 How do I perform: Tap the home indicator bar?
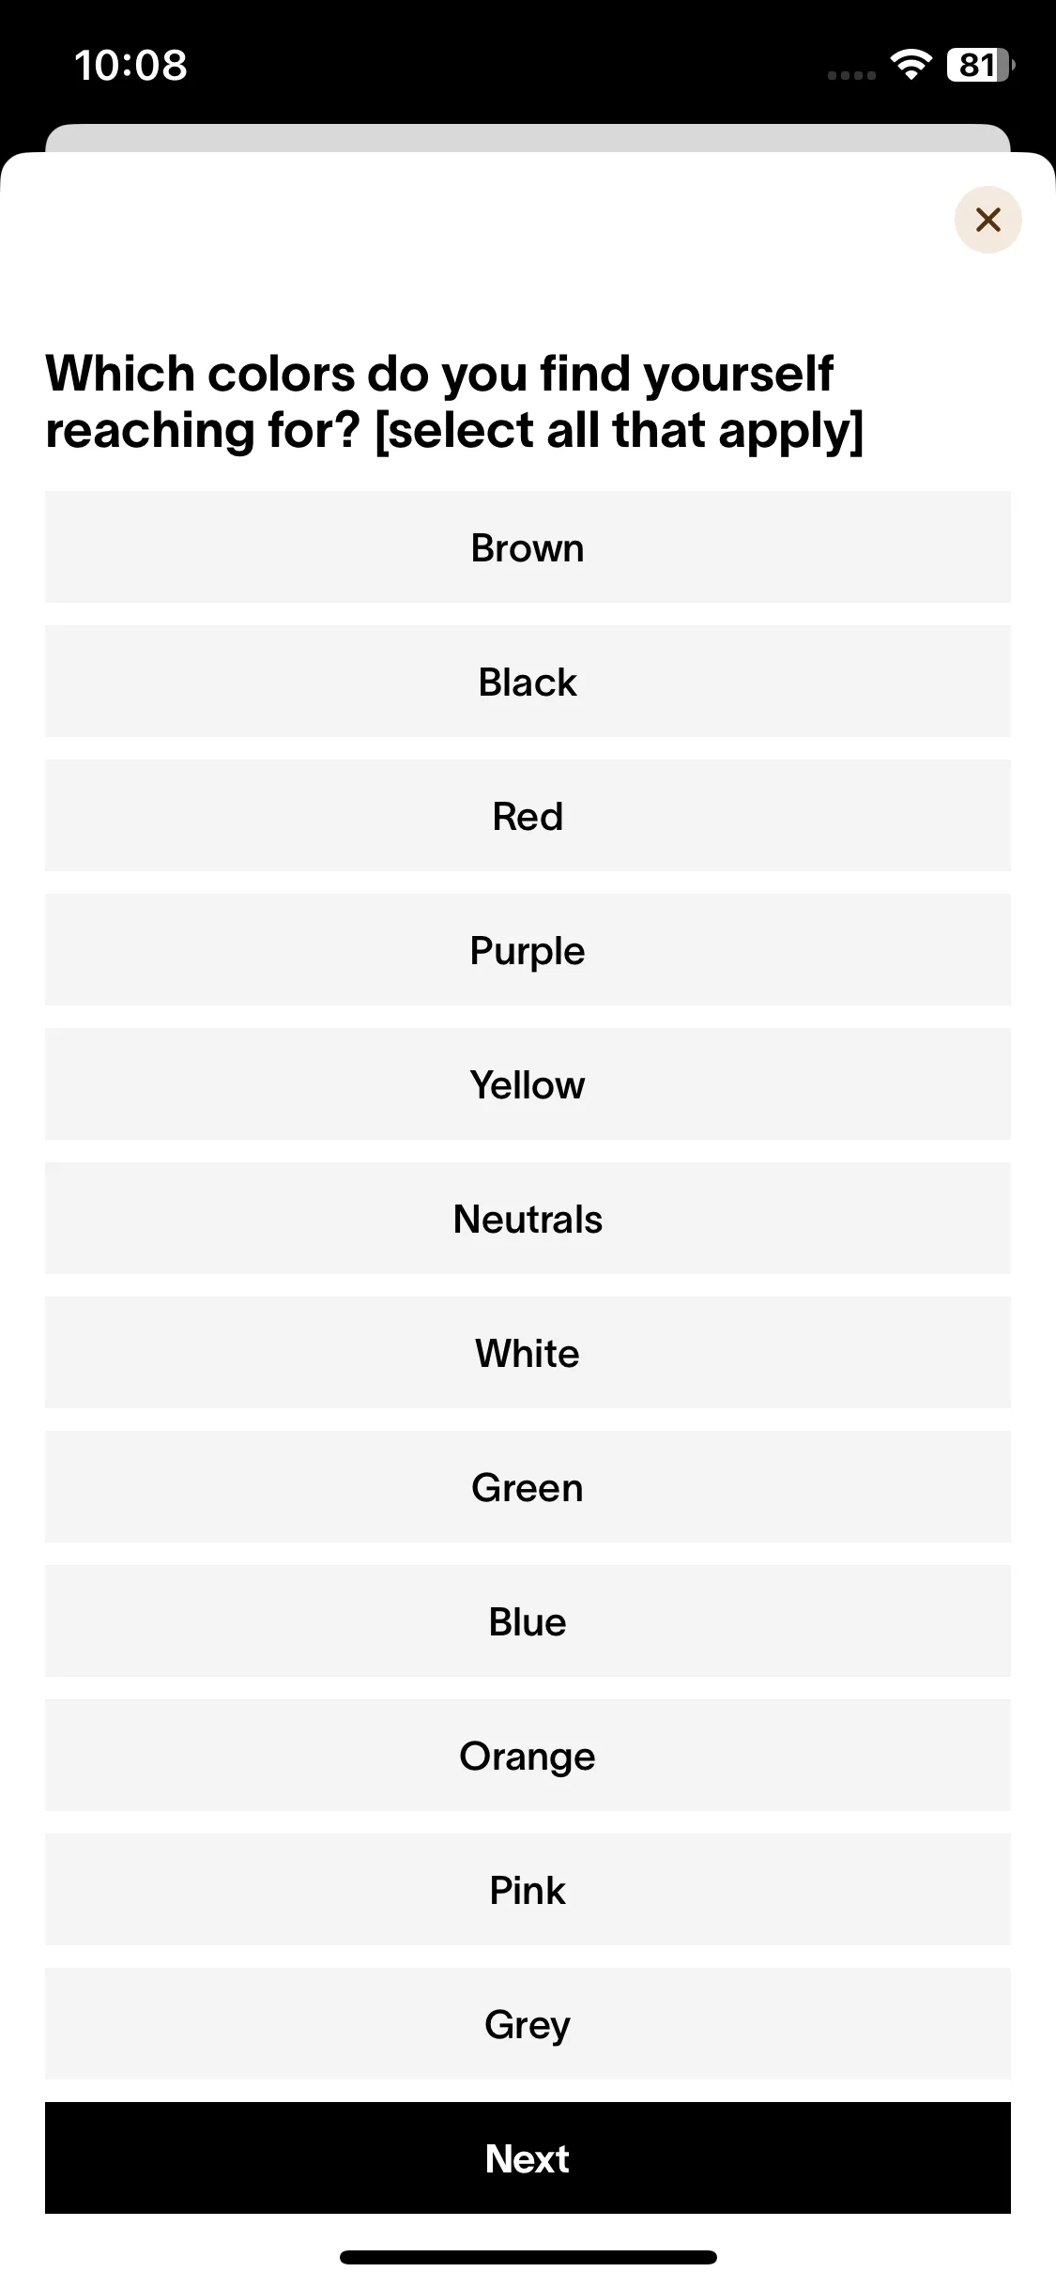click(528, 2257)
